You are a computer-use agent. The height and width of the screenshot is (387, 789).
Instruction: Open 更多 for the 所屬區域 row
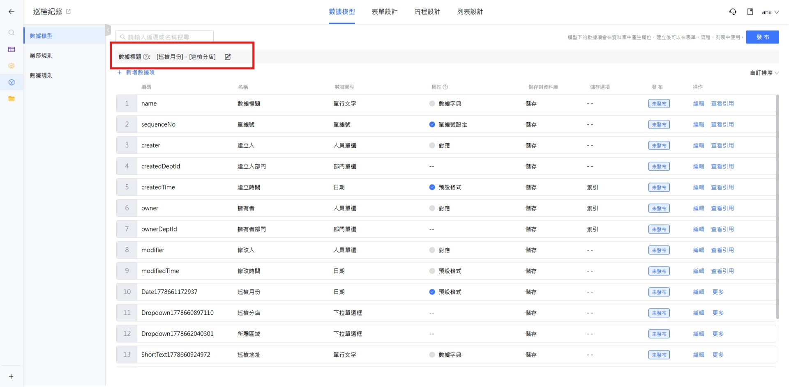click(718, 334)
